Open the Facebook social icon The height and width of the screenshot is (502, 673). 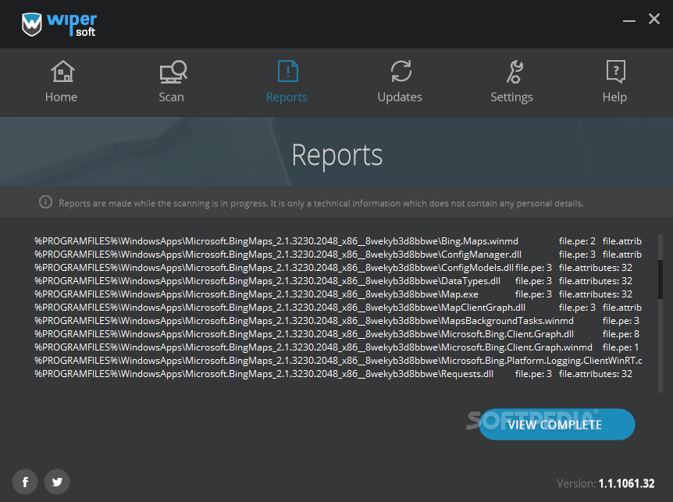click(25, 482)
